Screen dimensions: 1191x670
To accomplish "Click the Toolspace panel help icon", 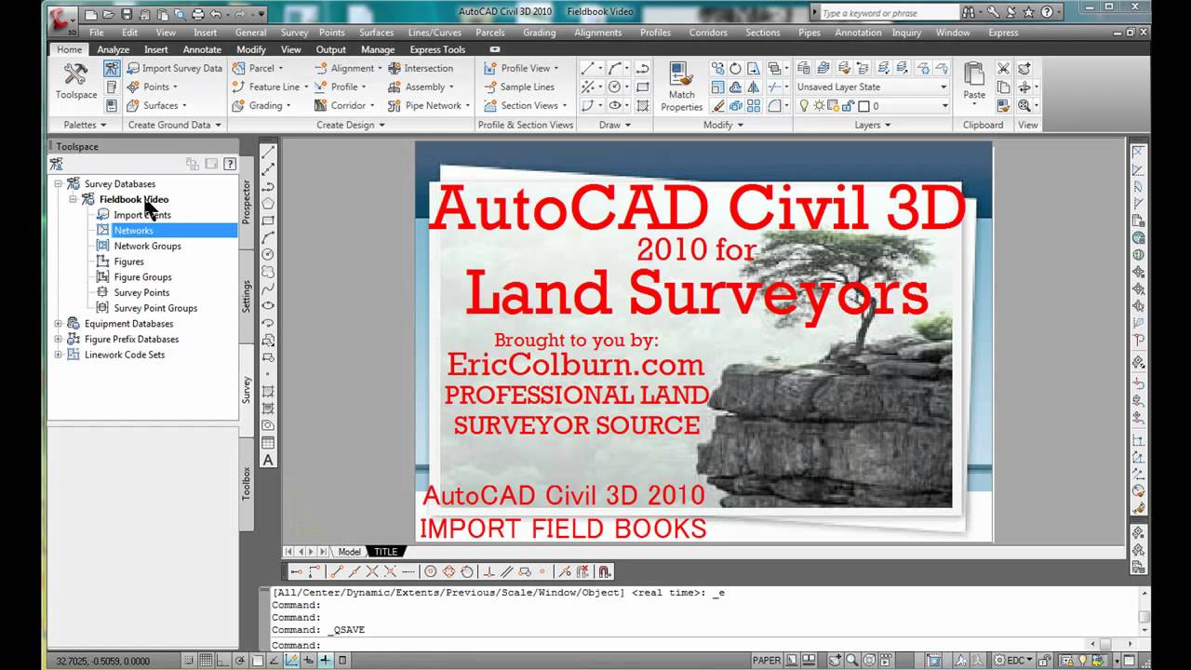I will (230, 164).
